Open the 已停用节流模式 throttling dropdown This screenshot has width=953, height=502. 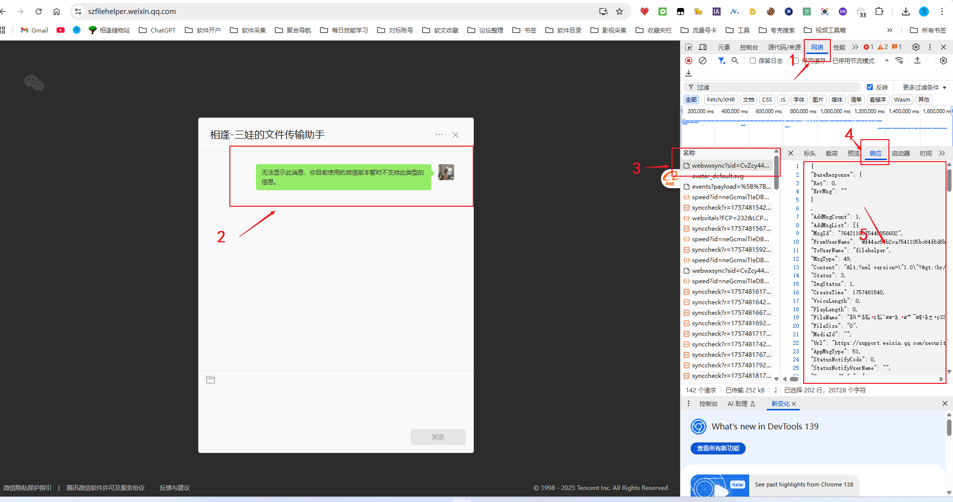point(860,61)
